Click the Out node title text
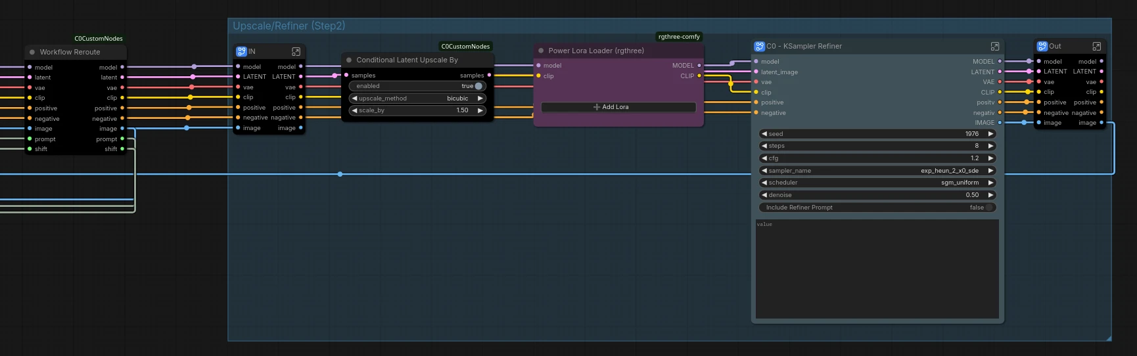The width and height of the screenshot is (1137, 356). pyautogui.click(x=1055, y=46)
